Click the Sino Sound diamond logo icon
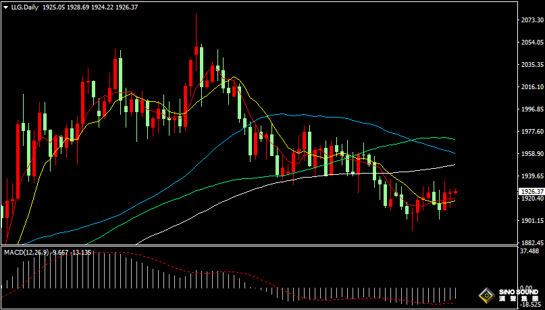This screenshot has width=545, height=310. tap(485, 296)
